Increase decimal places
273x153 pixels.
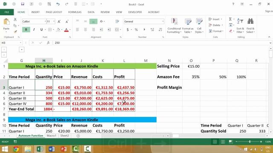tap(152, 30)
